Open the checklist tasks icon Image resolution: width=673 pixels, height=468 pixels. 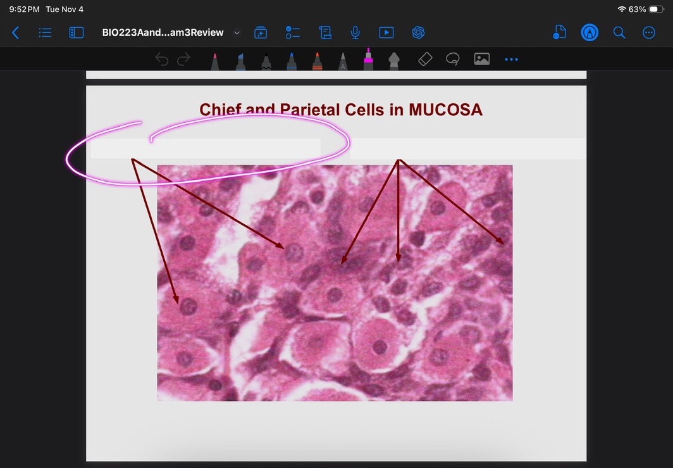(x=293, y=33)
